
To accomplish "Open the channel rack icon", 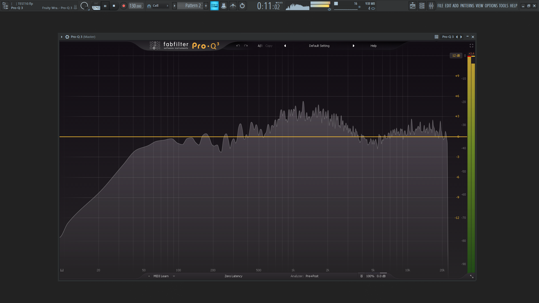I will (x=422, y=6).
